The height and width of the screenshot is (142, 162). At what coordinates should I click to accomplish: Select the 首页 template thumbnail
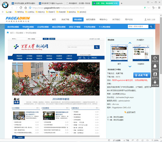point(119,53)
